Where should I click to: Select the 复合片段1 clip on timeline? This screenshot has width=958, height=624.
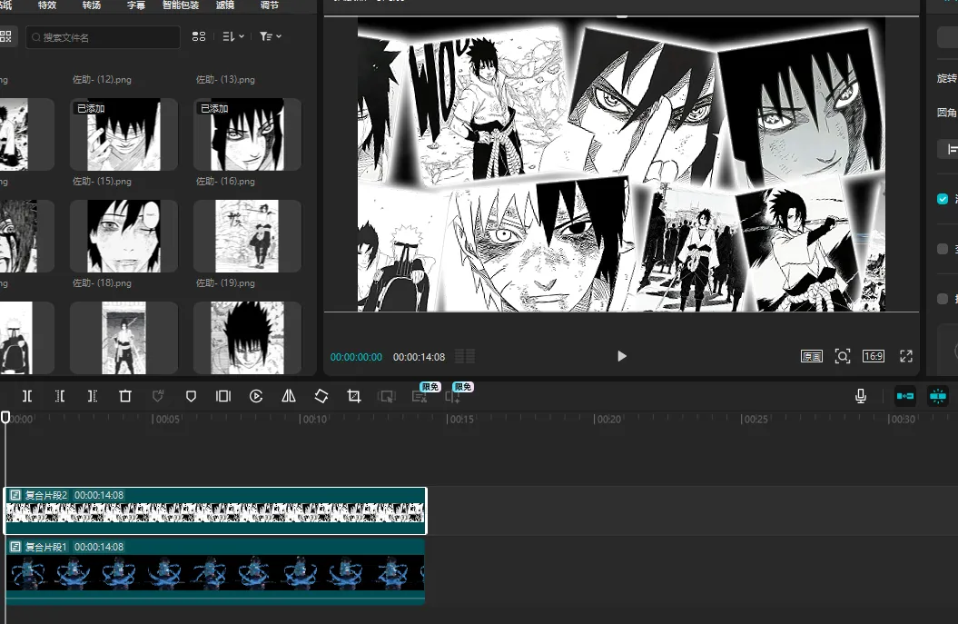215,570
